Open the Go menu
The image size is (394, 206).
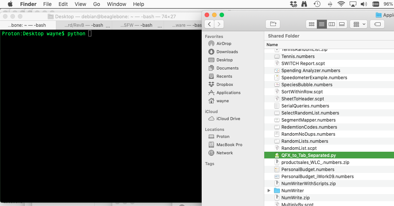click(97, 4)
